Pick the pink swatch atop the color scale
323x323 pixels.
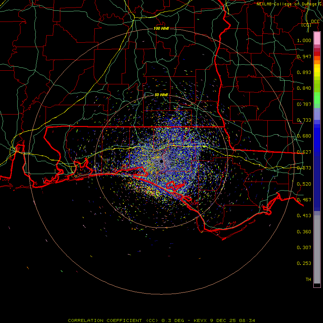(x=317, y=38)
